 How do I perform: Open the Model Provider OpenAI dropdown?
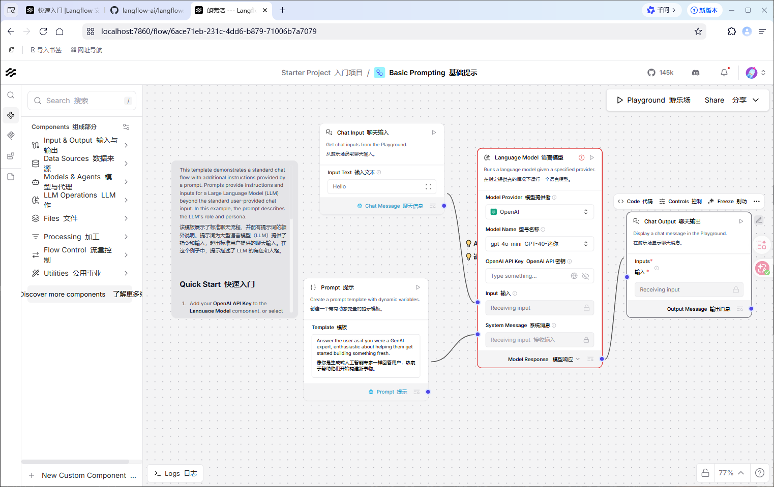[x=540, y=212]
